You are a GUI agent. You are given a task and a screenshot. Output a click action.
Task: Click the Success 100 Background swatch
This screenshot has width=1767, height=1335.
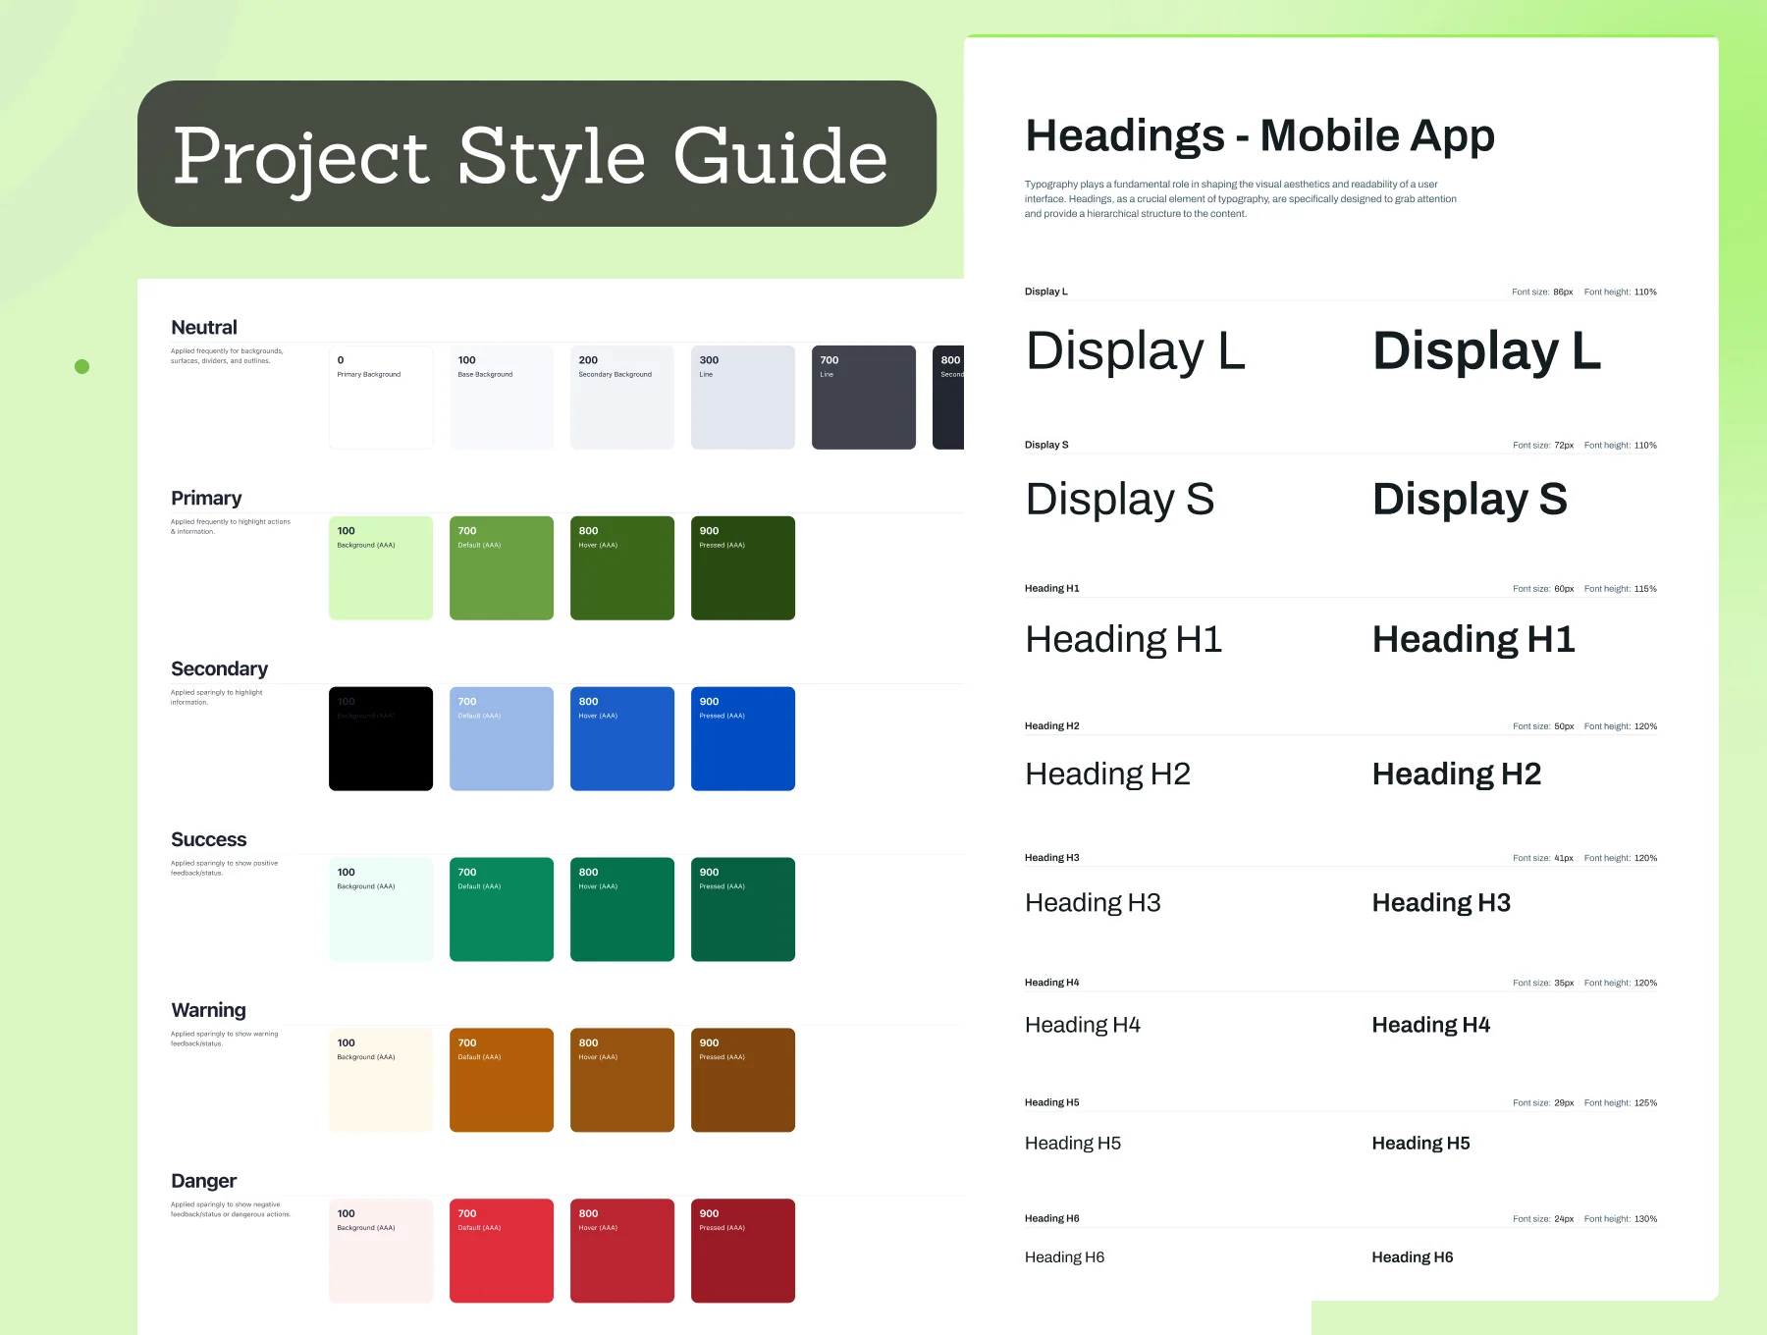[381, 910]
